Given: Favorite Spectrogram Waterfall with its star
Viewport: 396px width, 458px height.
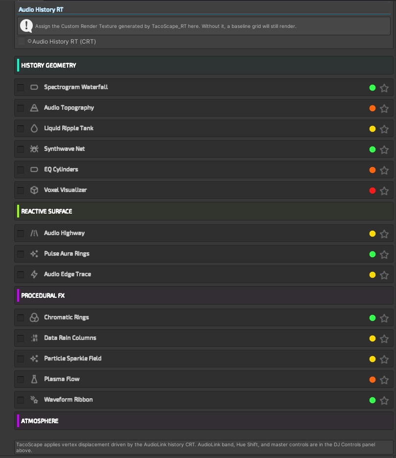Looking at the screenshot, I should 384,88.
